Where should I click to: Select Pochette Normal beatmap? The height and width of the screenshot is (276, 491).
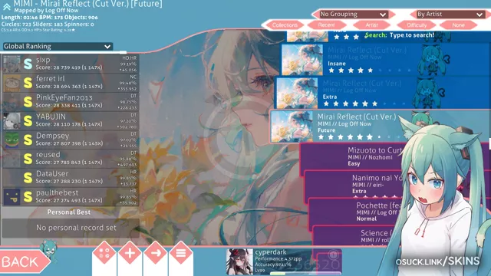pyautogui.click(x=354, y=212)
